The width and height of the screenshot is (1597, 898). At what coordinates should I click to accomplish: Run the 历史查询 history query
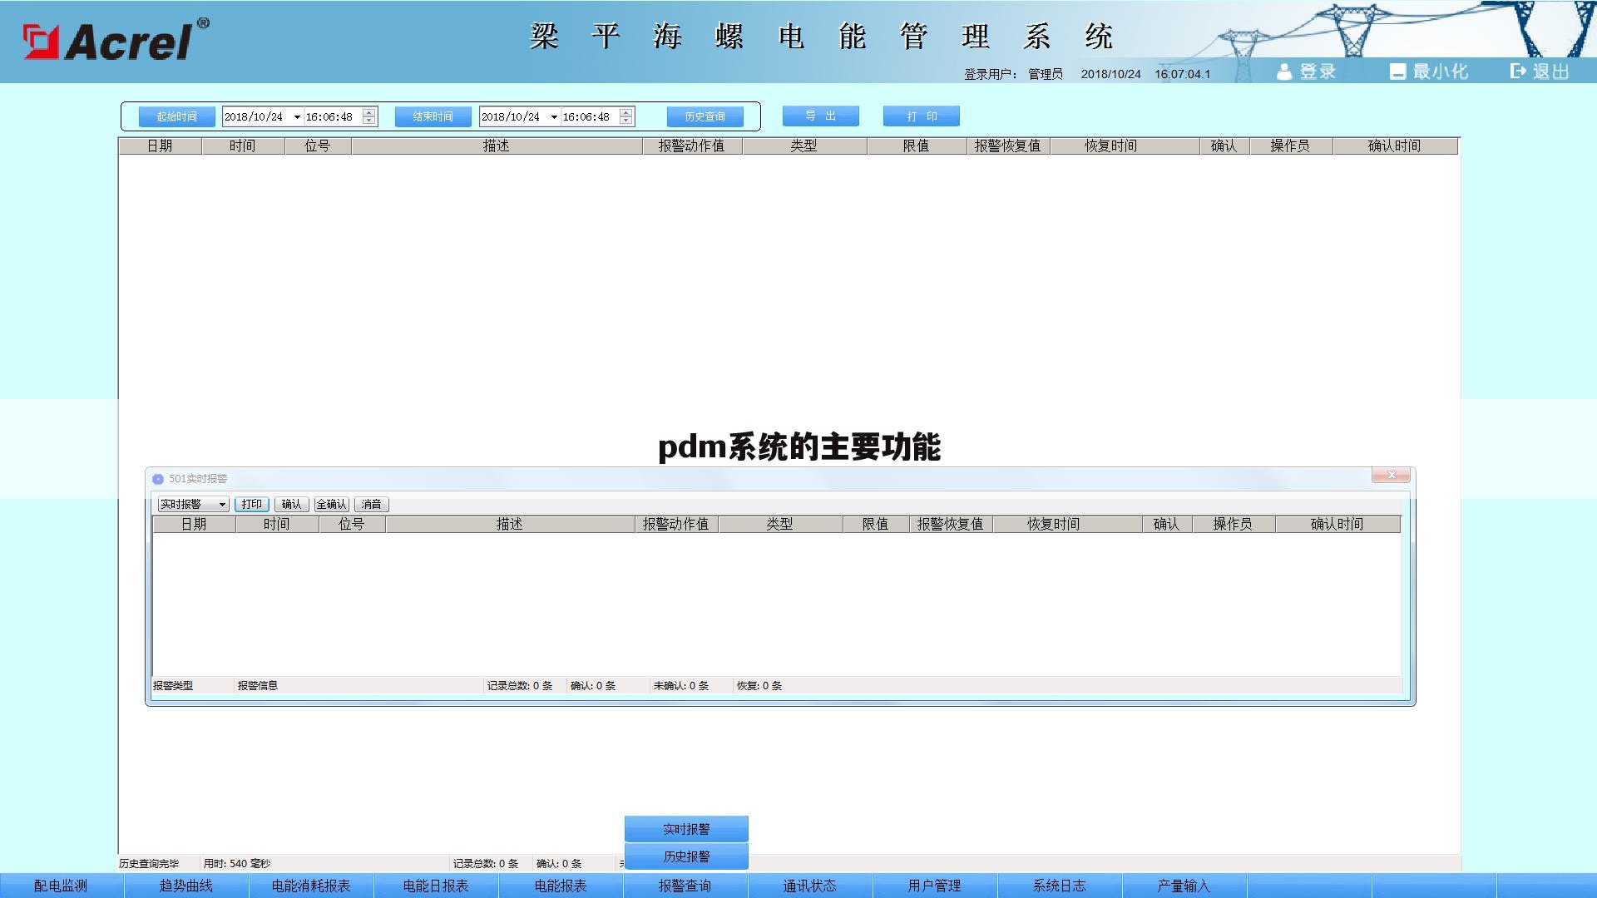point(705,116)
